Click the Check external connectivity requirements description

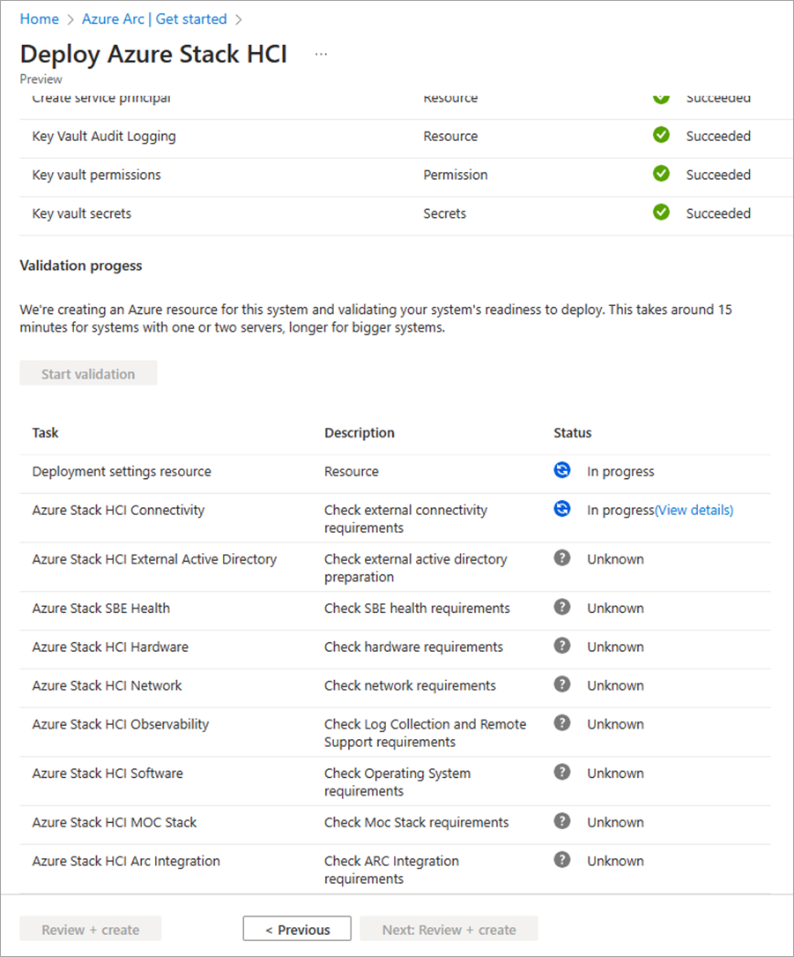click(405, 519)
